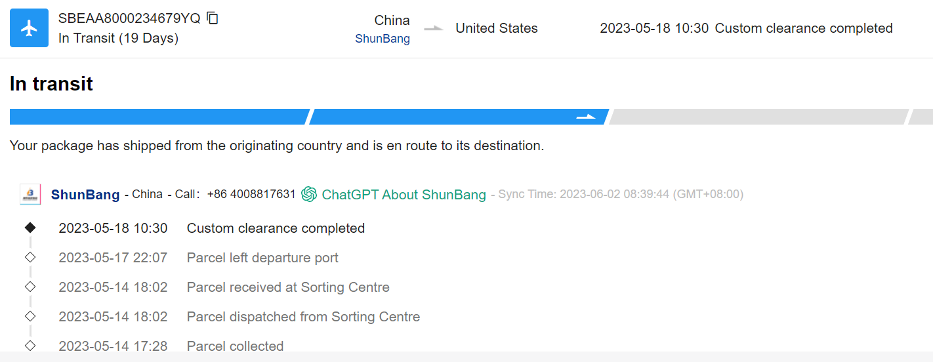Copy the tracking number SBEAA8000234679YQ
The width and height of the screenshot is (933, 362).
212,18
